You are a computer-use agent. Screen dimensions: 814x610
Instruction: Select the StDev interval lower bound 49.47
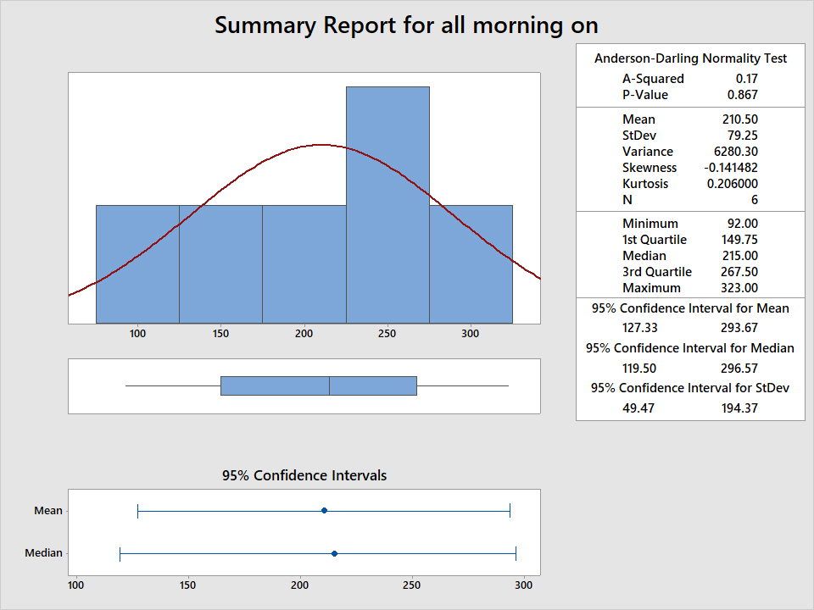(x=638, y=408)
